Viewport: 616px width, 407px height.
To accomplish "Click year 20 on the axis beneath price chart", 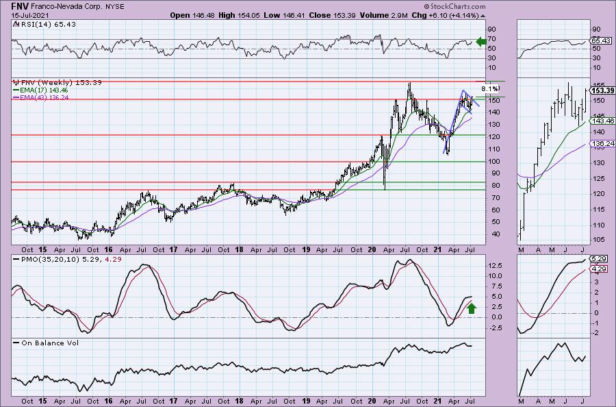I will click(x=372, y=249).
